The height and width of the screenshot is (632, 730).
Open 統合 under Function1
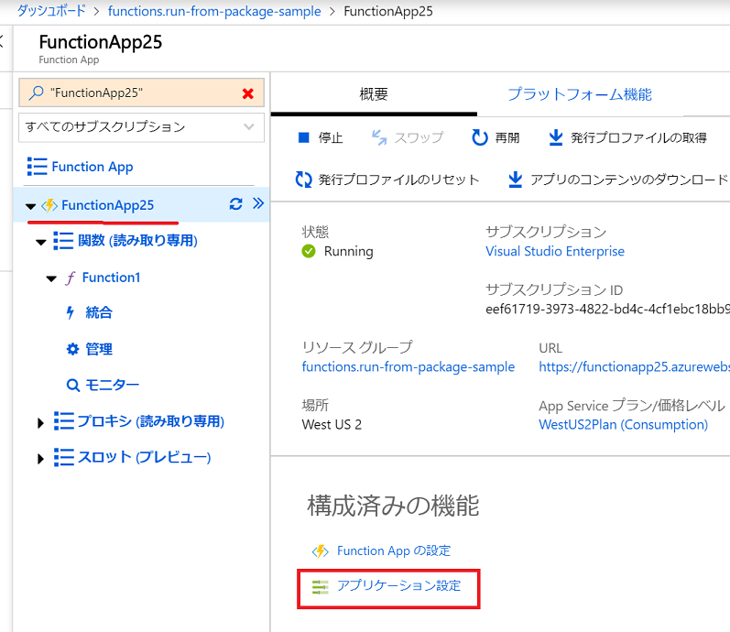(99, 312)
